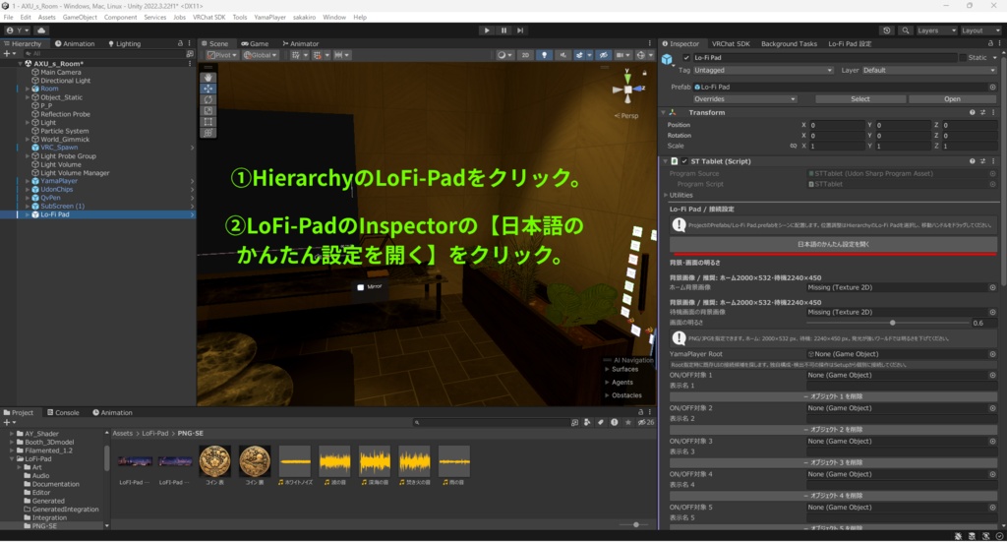Image resolution: width=1007 pixels, height=542 pixels.
Task: Click the Step frame button
Action: point(520,30)
